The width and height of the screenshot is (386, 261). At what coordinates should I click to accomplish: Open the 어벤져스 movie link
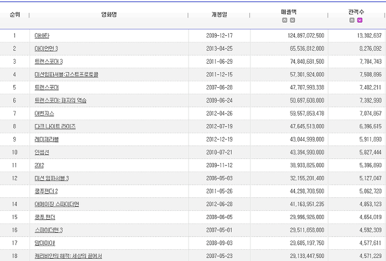[44, 114]
